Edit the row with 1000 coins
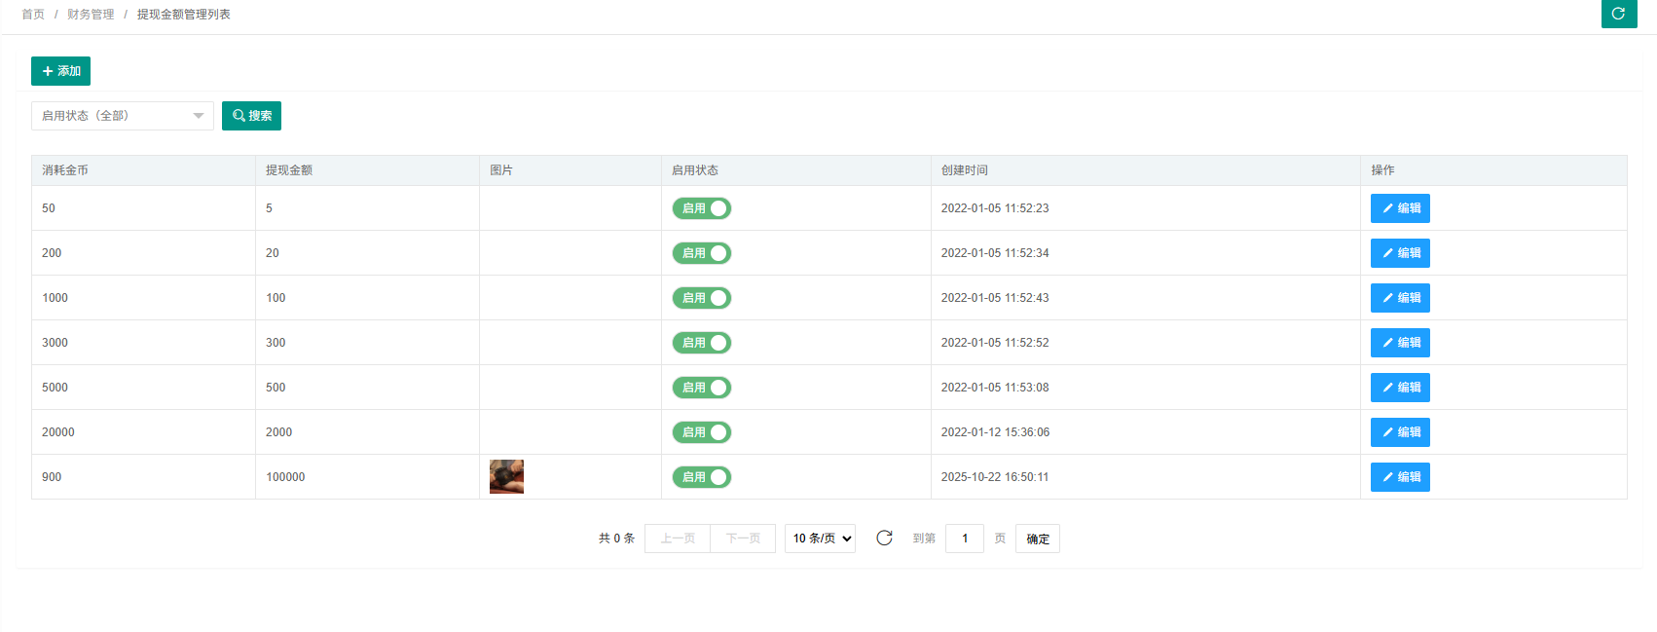The height and width of the screenshot is (632, 1657). coord(1399,298)
